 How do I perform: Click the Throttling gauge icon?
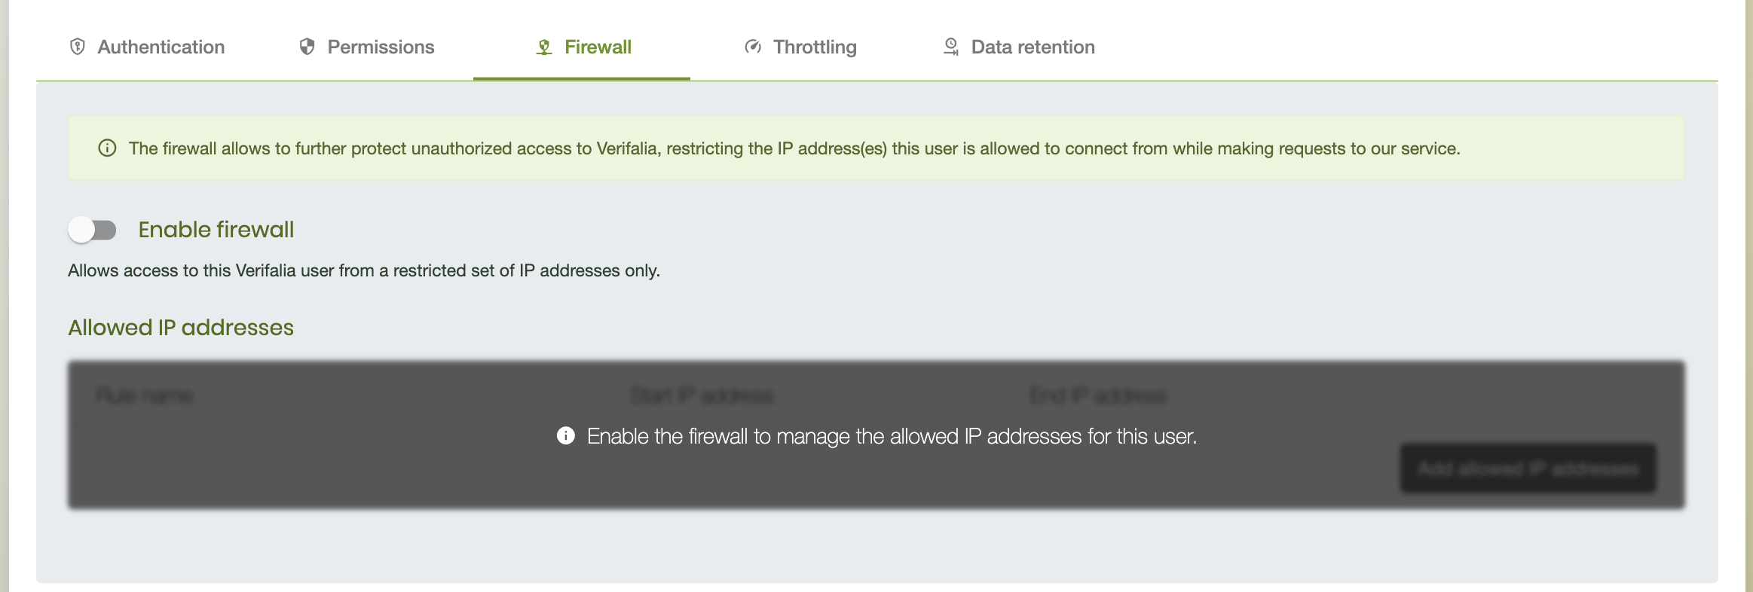tap(751, 47)
